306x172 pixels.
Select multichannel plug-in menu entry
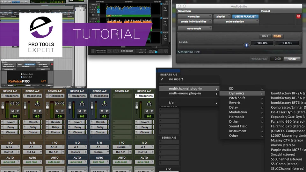pos(189,89)
